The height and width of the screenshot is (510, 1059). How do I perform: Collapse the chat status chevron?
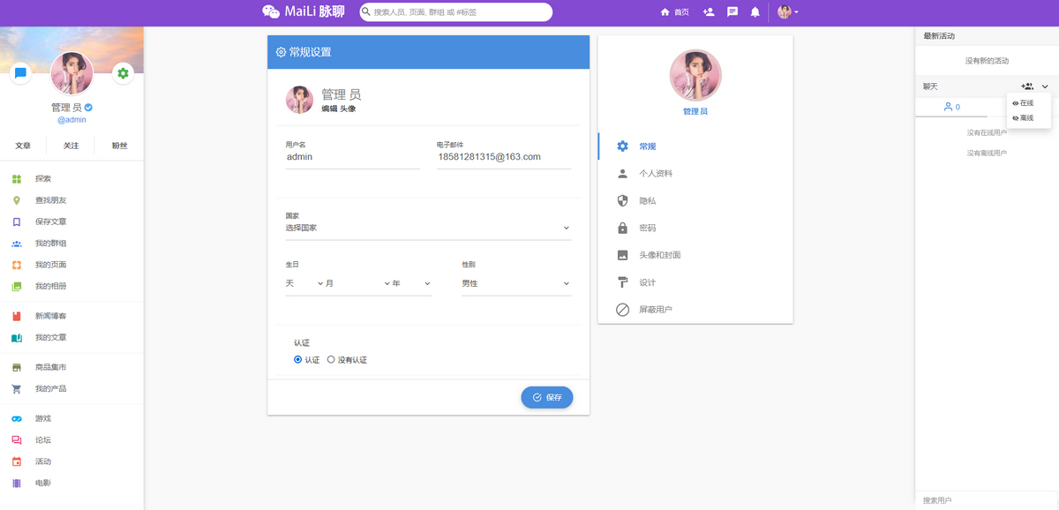pyautogui.click(x=1045, y=86)
